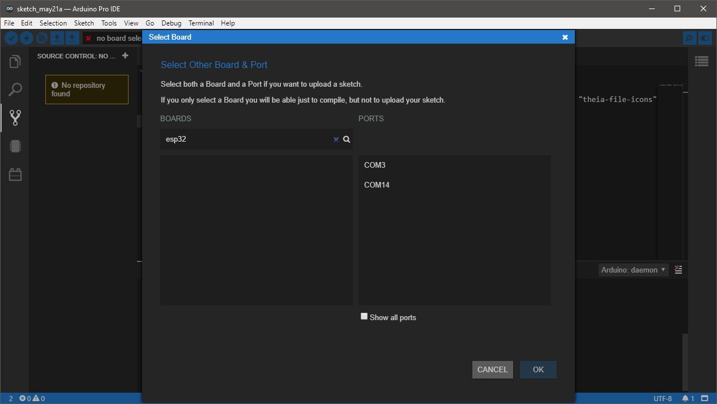This screenshot has height=404, width=717.
Task: Select the COM3 port
Action: click(x=455, y=165)
